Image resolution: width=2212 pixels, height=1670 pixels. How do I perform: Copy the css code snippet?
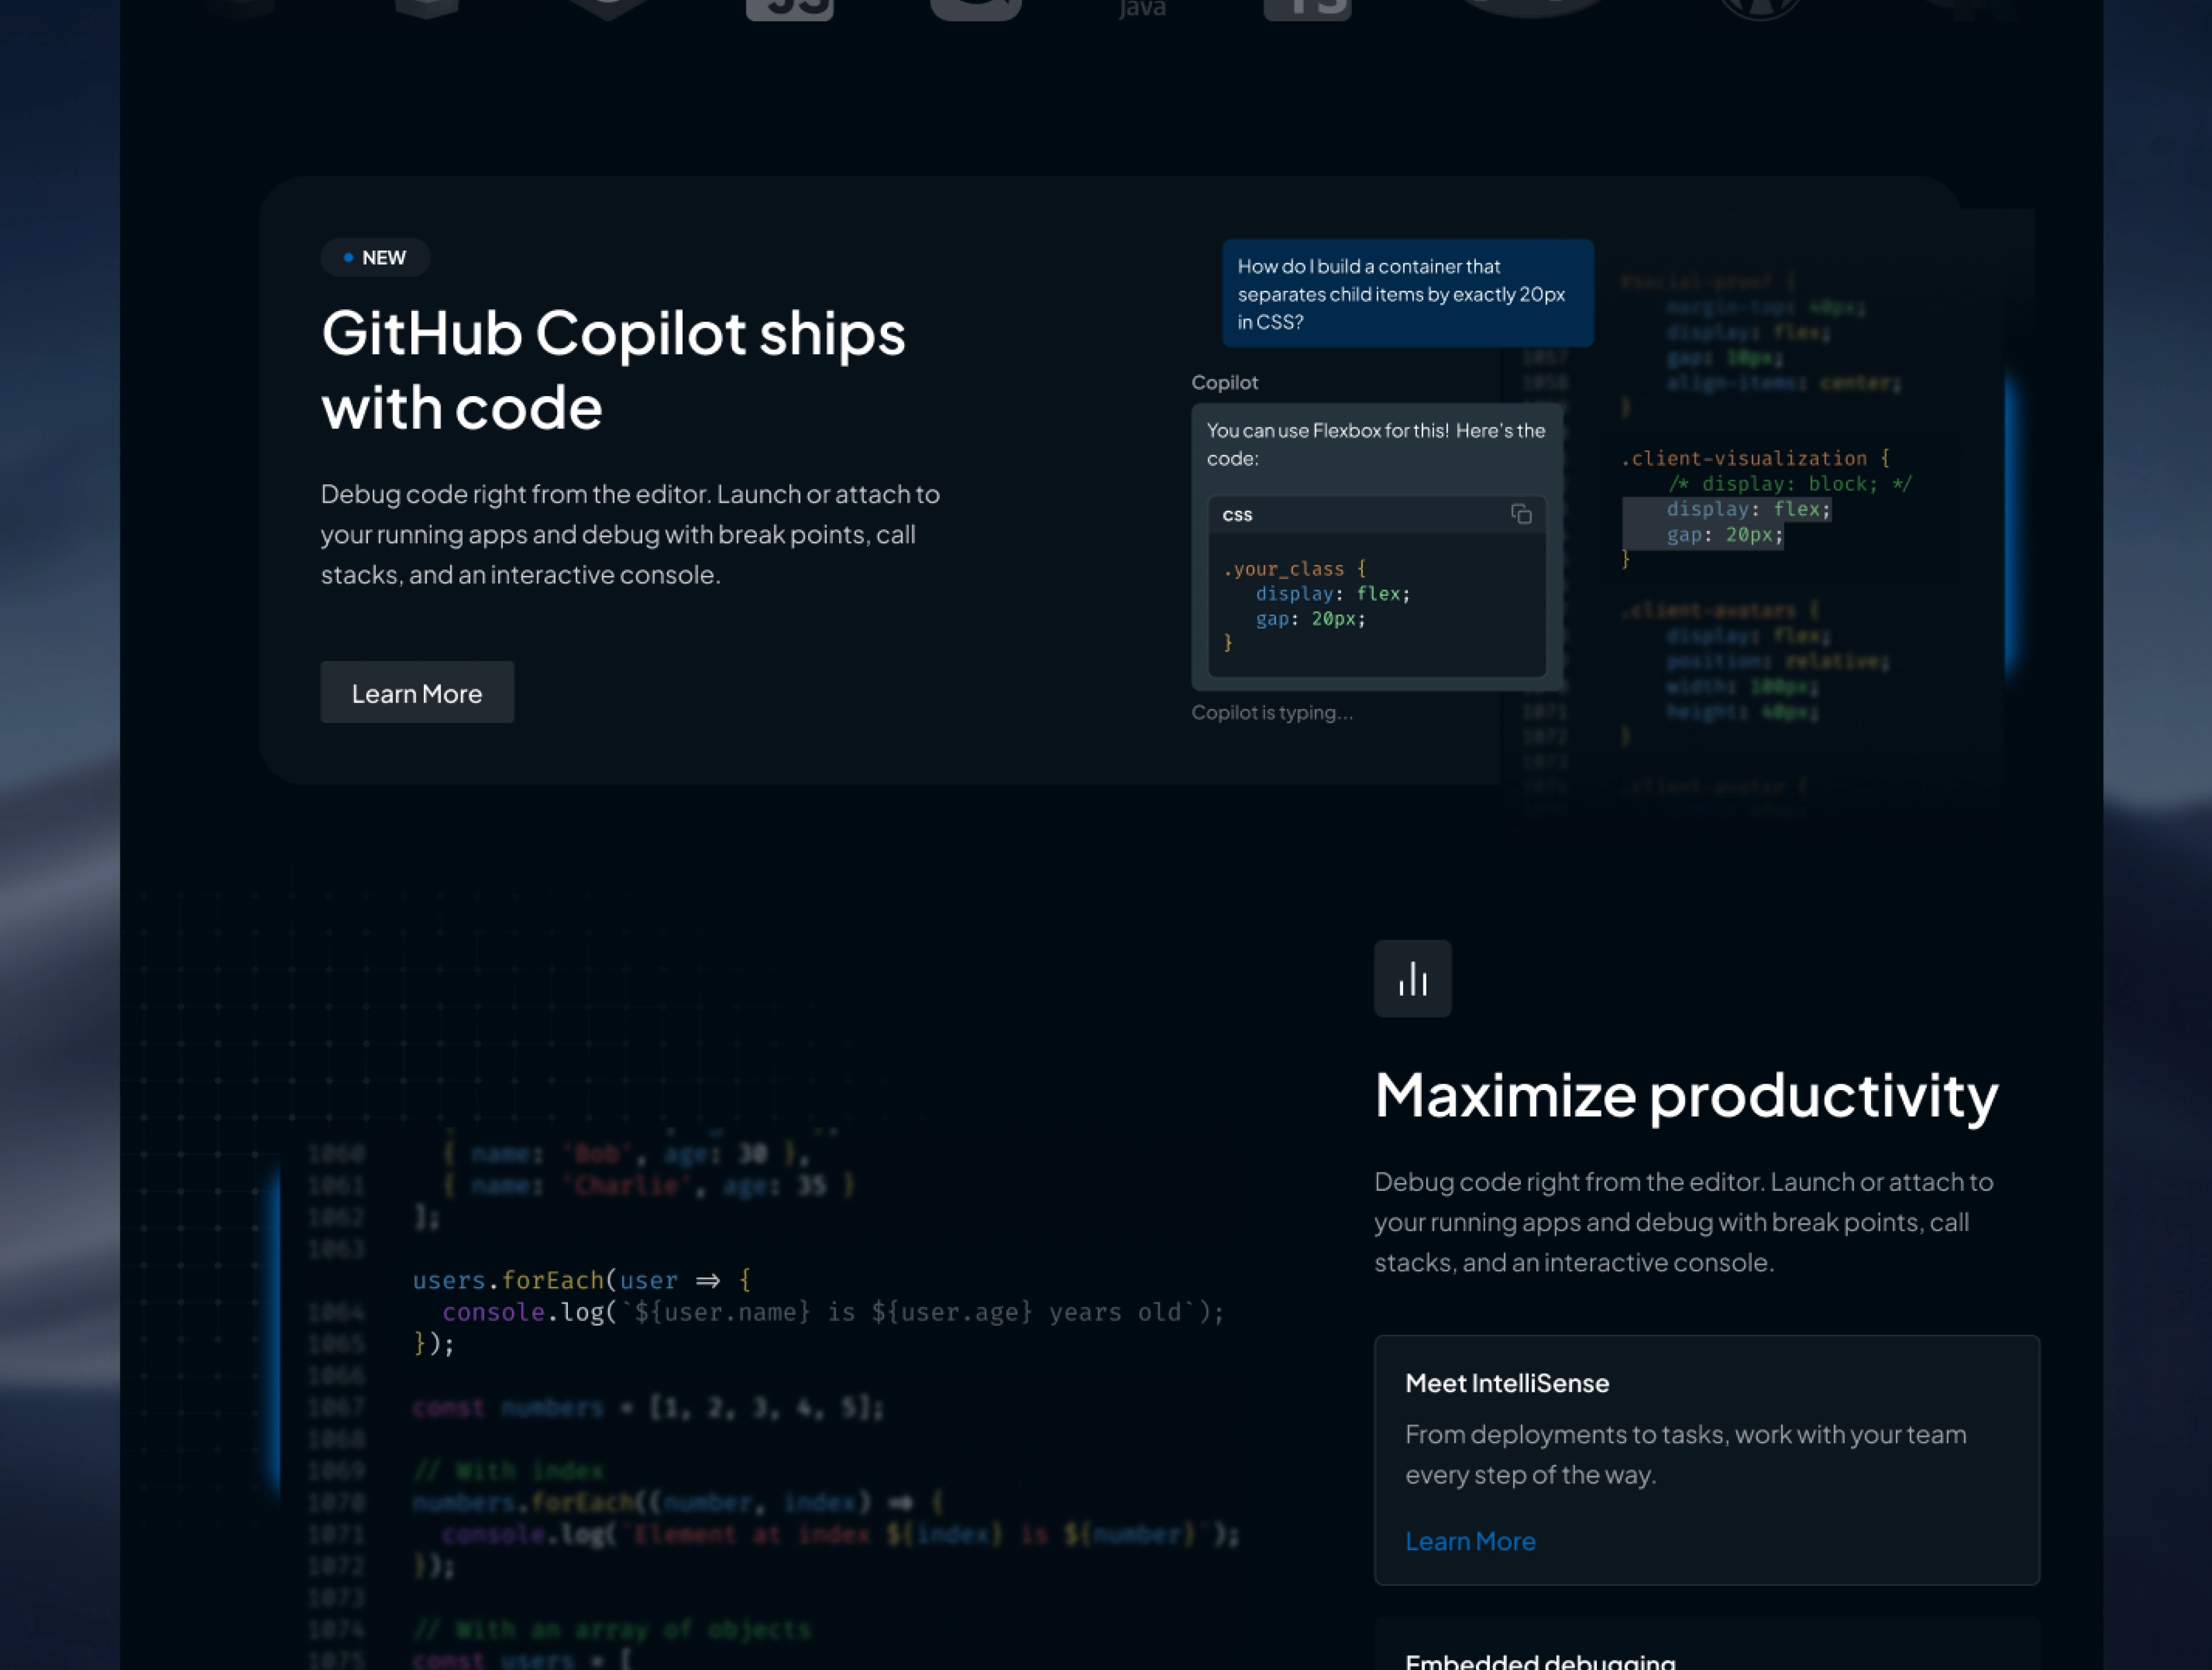click(x=1520, y=515)
